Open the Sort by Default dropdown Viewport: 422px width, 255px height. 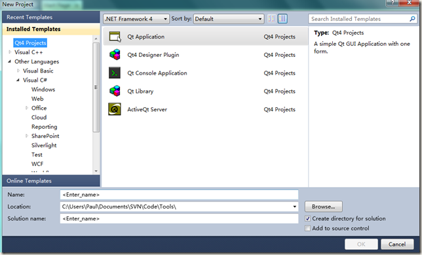click(x=229, y=19)
